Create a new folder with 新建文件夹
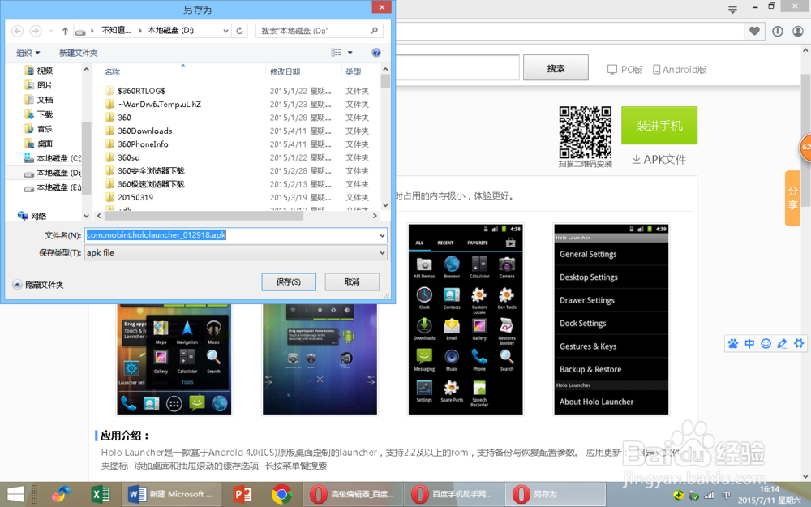 coord(78,53)
